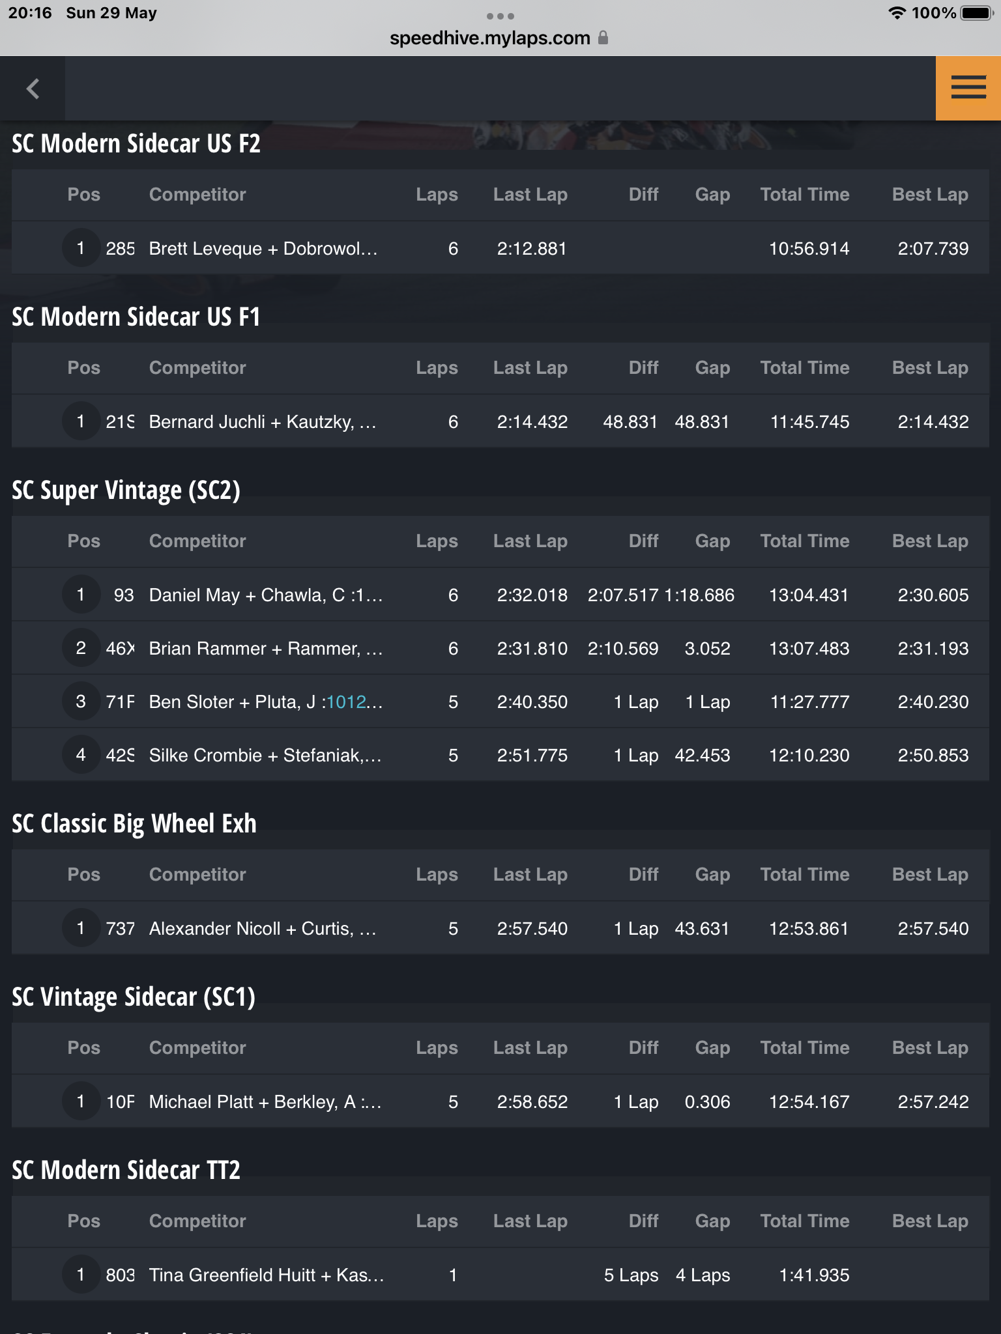Click the blue 1012 link in Ben Sloter row

(346, 702)
